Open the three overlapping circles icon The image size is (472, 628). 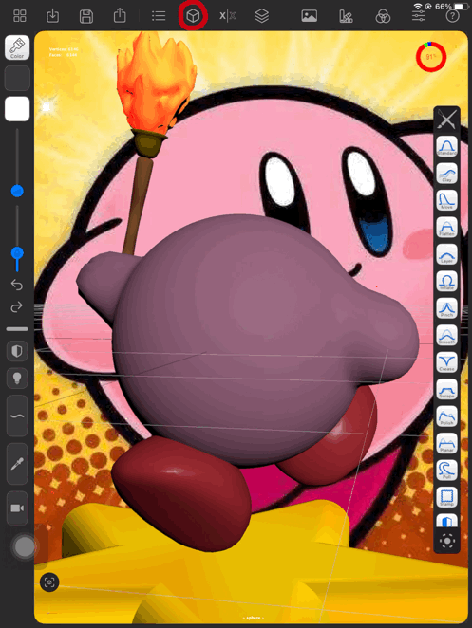coord(383,16)
